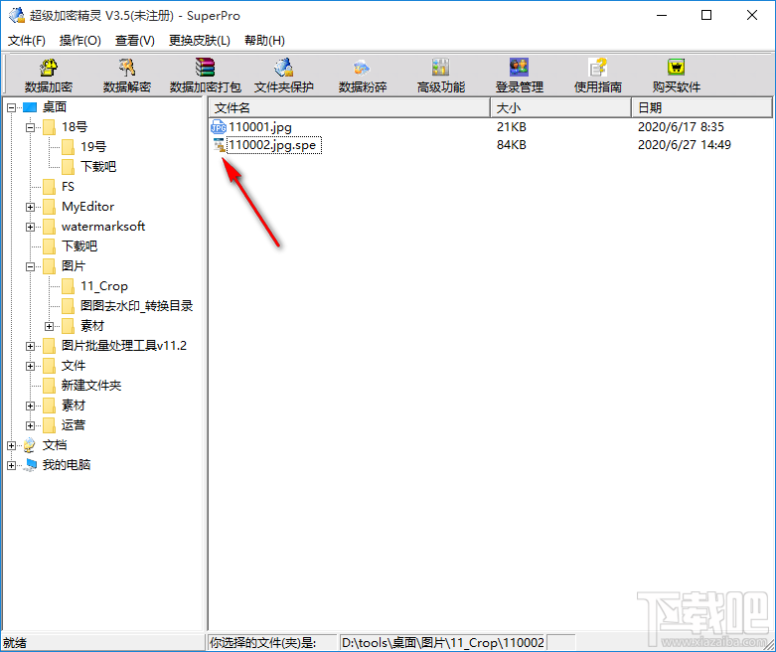Select the 新建文件夹 tree item
The height and width of the screenshot is (652, 776).
tap(91, 386)
